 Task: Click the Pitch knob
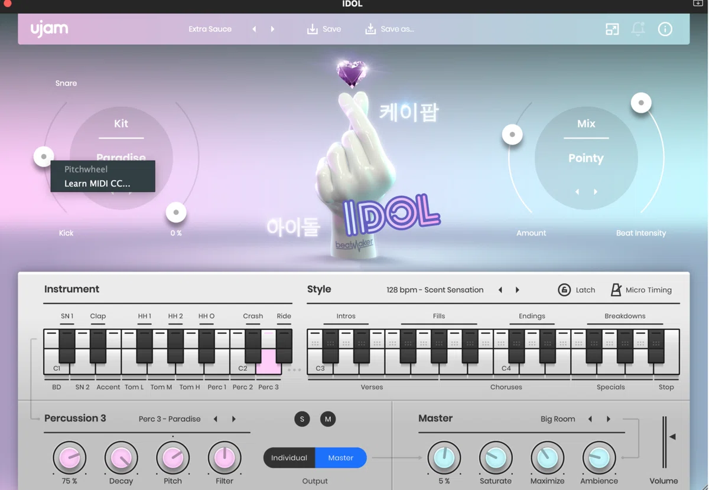(x=173, y=458)
